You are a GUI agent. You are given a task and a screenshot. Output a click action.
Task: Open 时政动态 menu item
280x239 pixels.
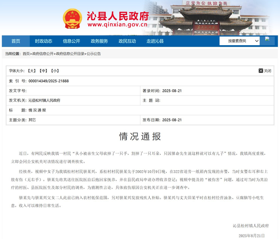coord(44,41)
